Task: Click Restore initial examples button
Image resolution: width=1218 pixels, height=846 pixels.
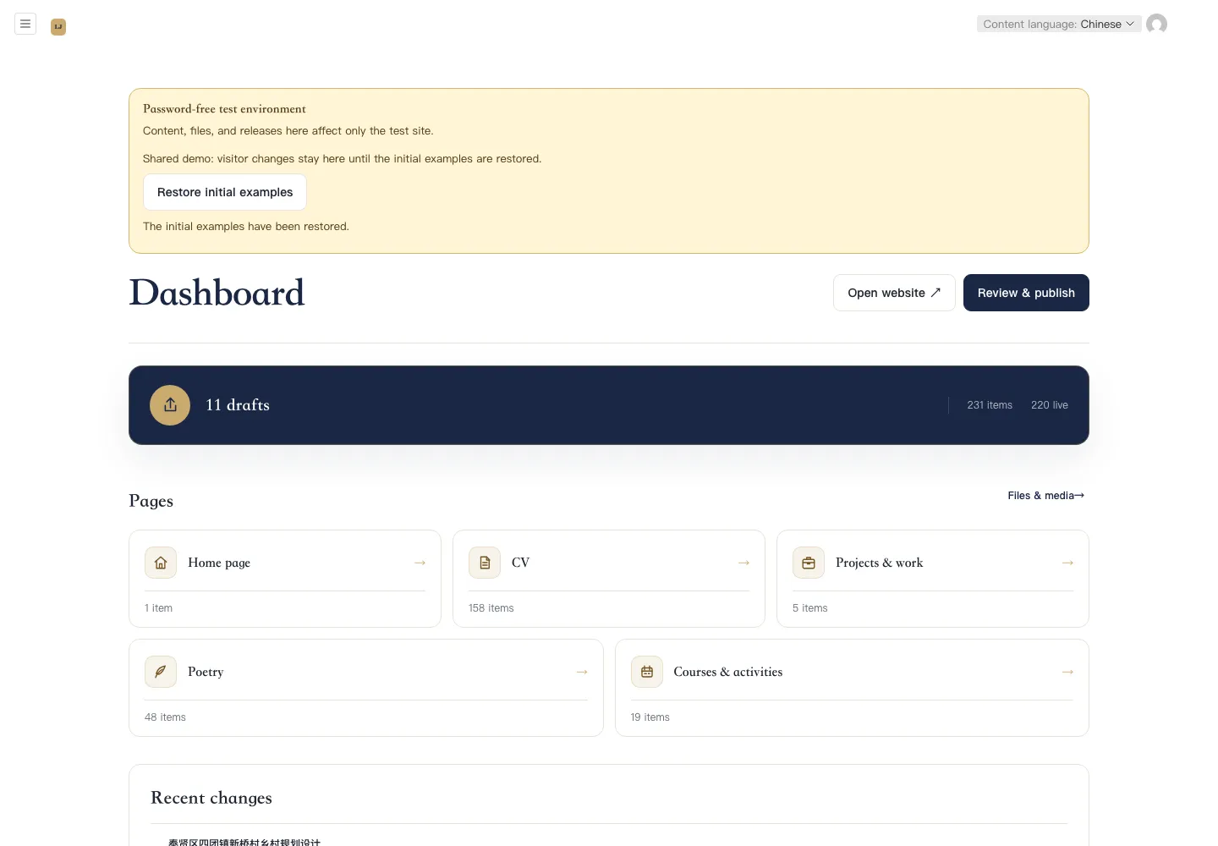Action: [x=225, y=192]
